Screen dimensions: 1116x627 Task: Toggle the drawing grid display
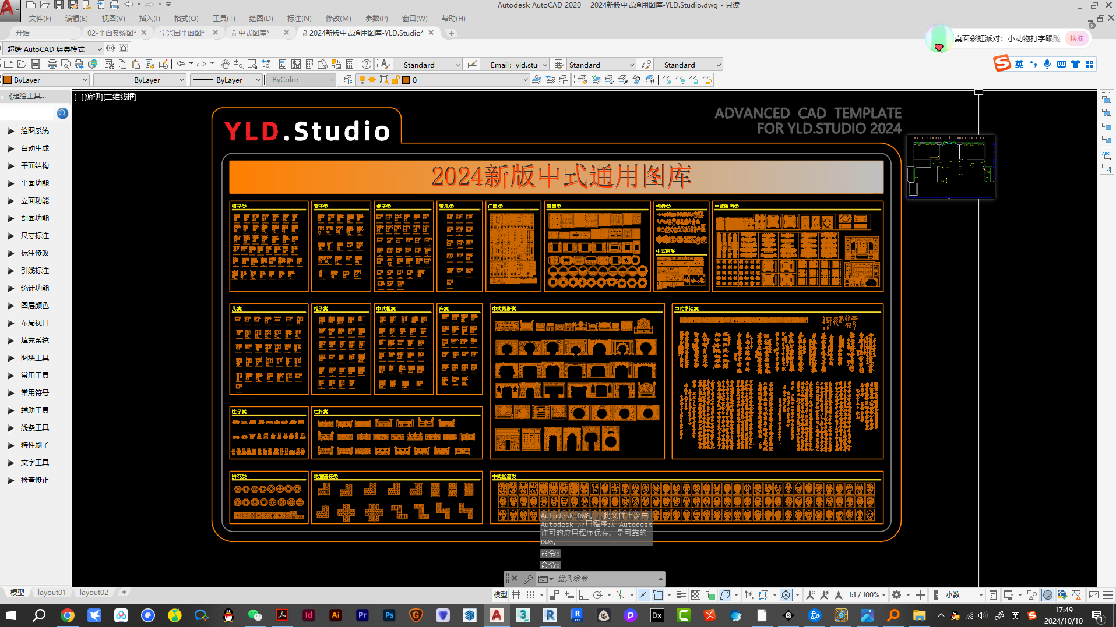(x=516, y=595)
